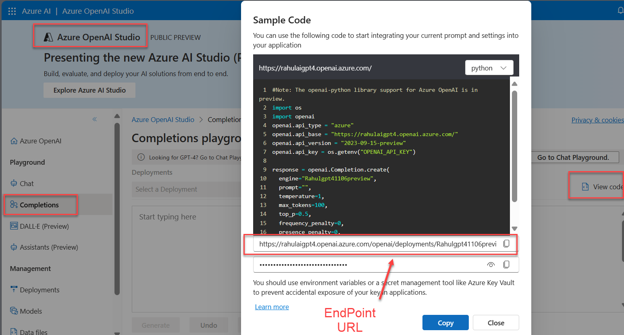Click the Data files icon
The image size is (624, 335).
(14, 332)
